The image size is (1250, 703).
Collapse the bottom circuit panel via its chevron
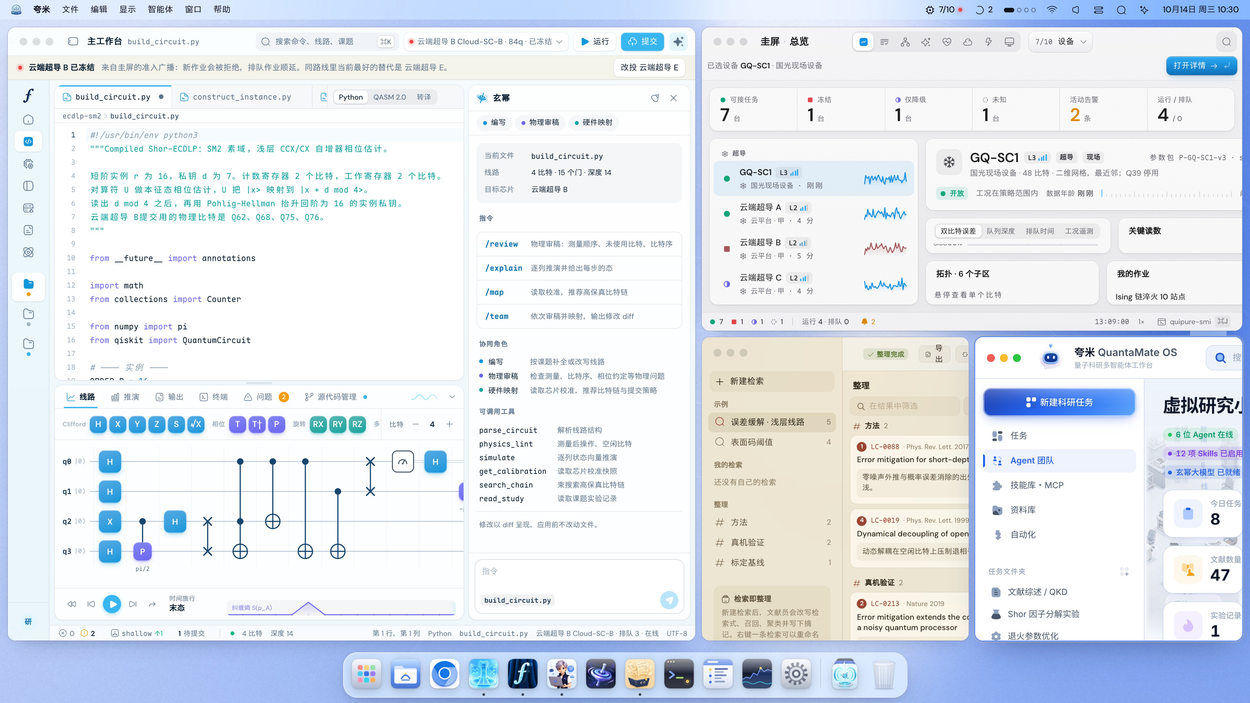click(x=452, y=397)
